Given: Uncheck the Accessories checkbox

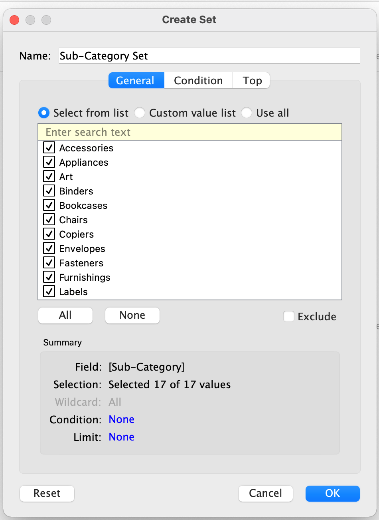Looking at the screenshot, I should pyautogui.click(x=49, y=148).
